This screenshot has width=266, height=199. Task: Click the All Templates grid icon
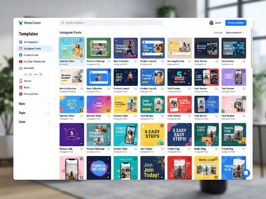pos(21,42)
